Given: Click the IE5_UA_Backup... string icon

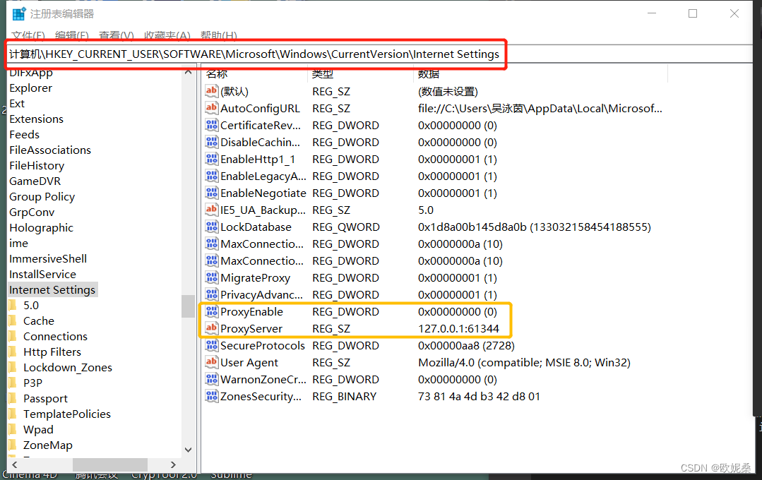Looking at the screenshot, I should pyautogui.click(x=211, y=210).
